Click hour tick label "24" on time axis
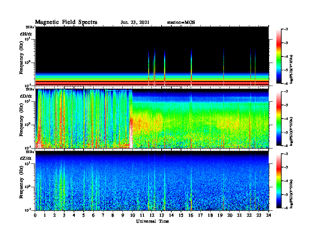 pos(269,215)
